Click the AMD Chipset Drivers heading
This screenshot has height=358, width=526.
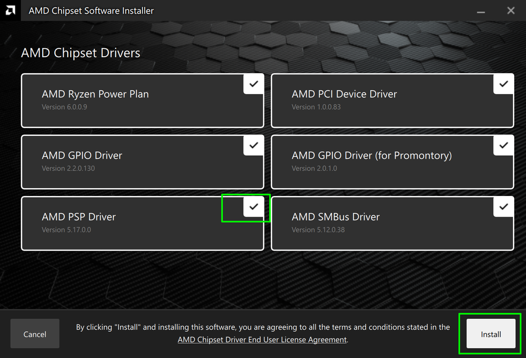[80, 52]
